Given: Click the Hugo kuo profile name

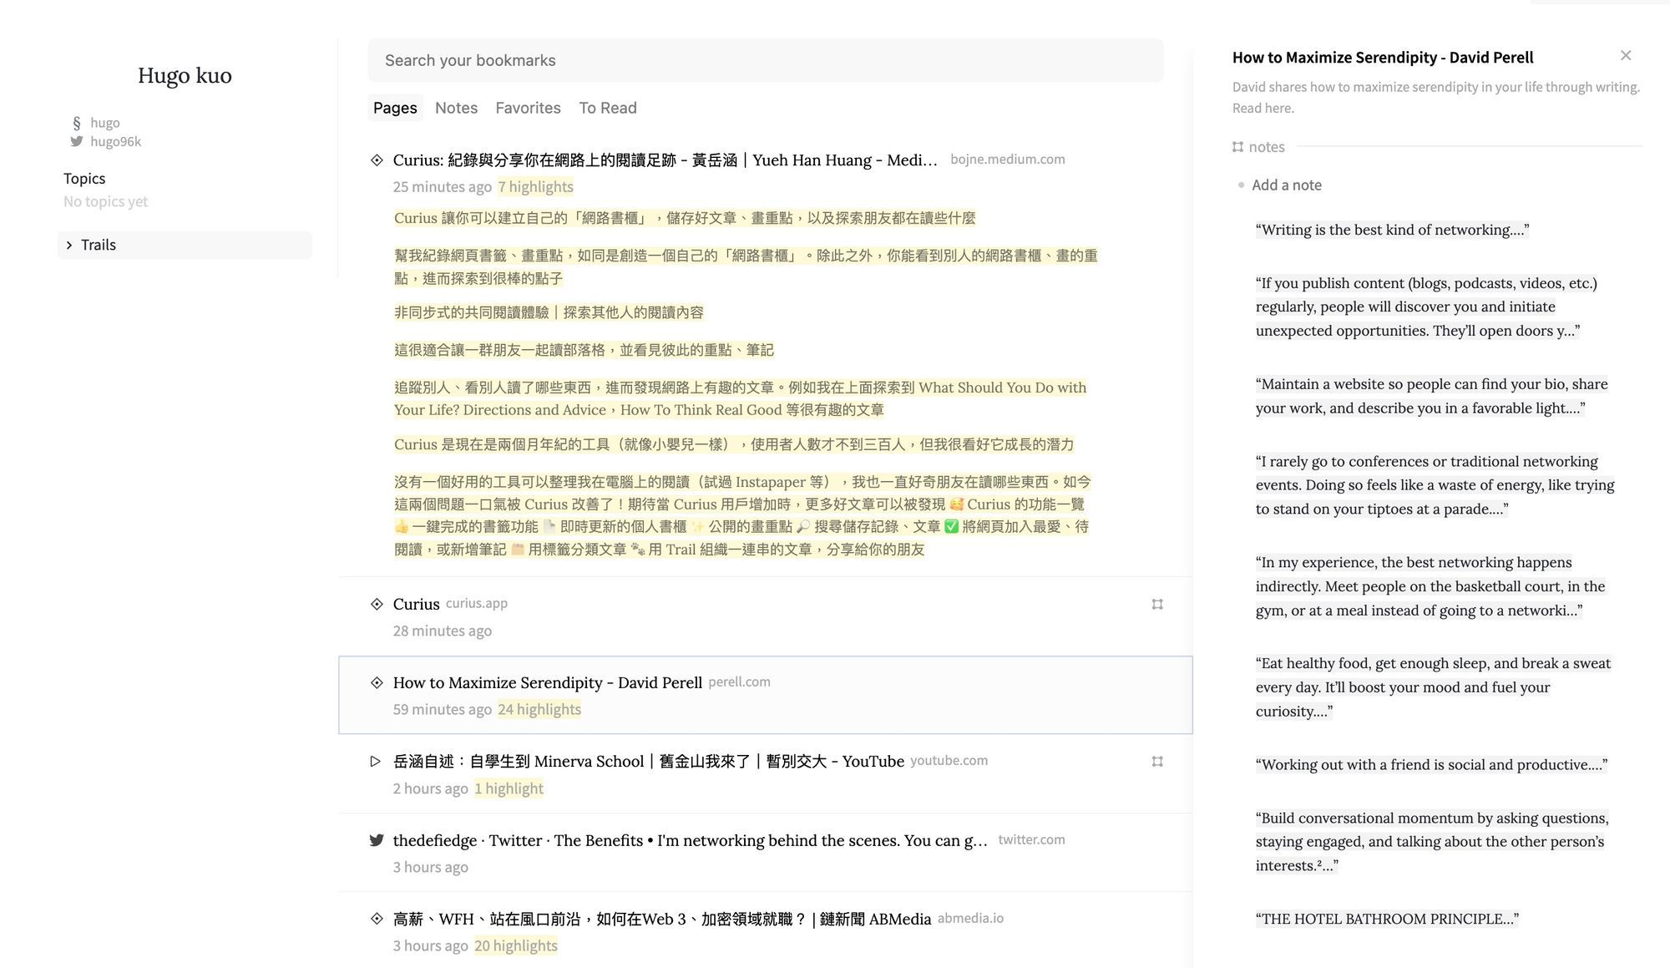Looking at the screenshot, I should click(x=185, y=75).
